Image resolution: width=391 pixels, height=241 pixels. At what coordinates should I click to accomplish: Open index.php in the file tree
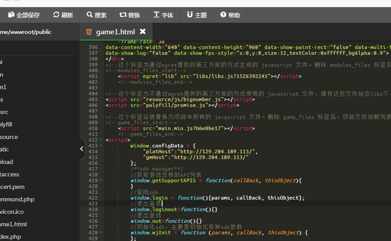tap(11, 237)
